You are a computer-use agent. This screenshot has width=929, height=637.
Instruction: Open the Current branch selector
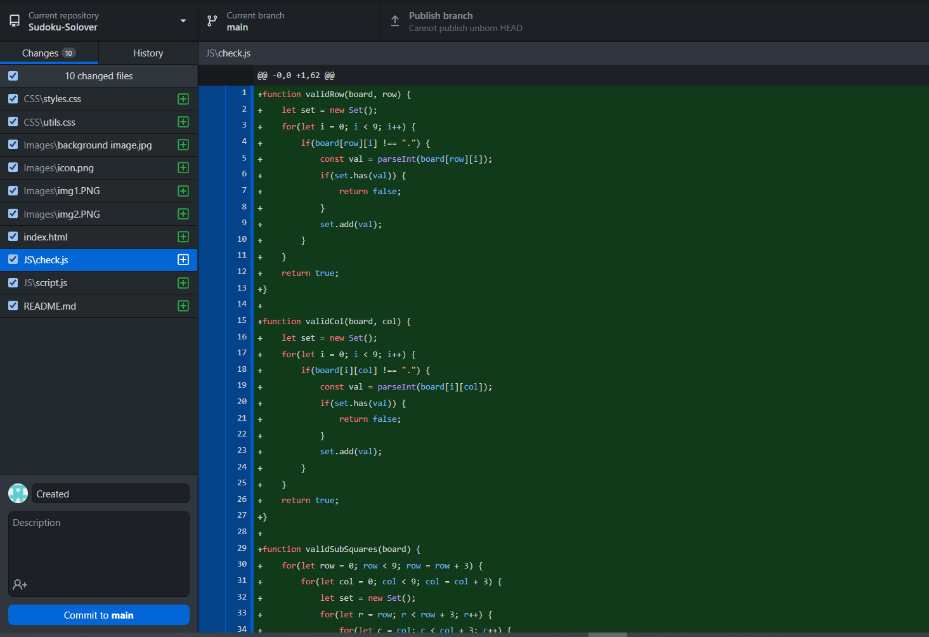pyautogui.click(x=289, y=20)
